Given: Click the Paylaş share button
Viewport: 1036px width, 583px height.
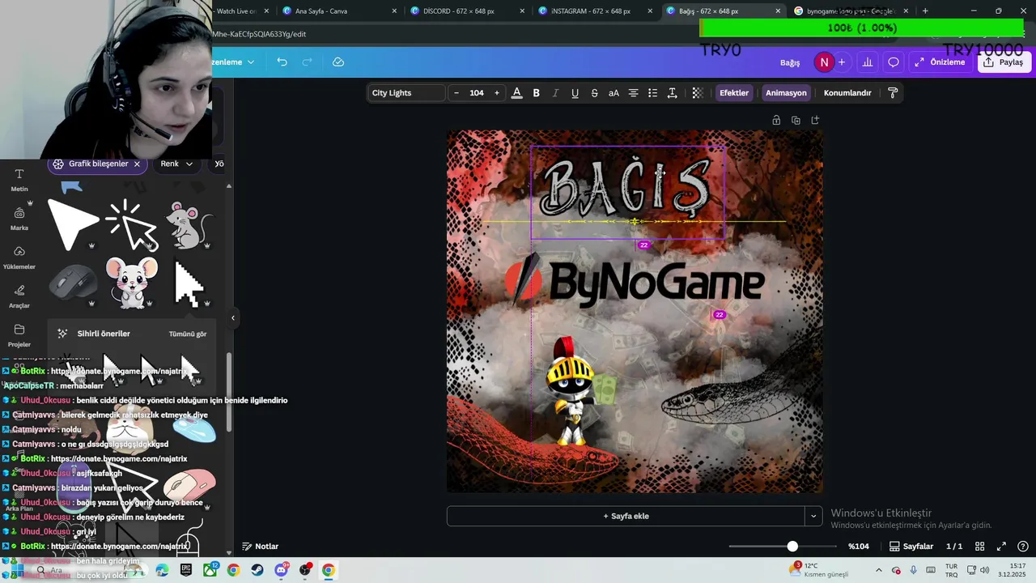Looking at the screenshot, I should click(x=1004, y=62).
